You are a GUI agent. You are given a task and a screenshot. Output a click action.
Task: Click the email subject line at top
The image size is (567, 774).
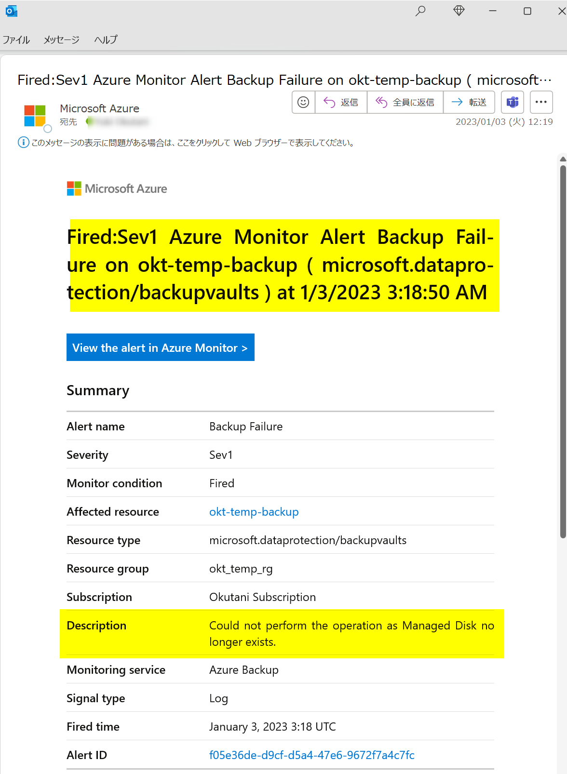284,80
